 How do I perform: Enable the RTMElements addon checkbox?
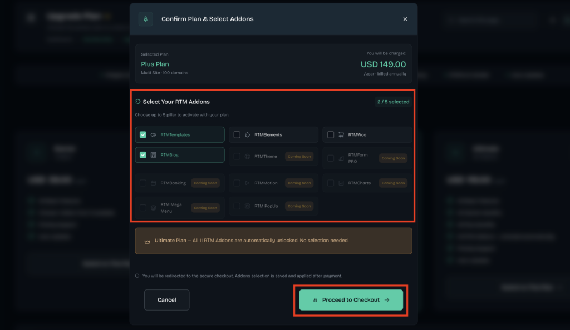pyautogui.click(x=237, y=134)
